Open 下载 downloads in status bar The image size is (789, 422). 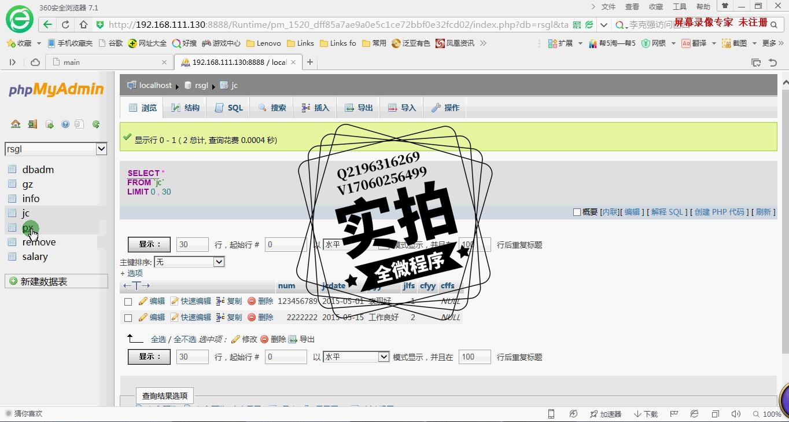click(x=646, y=414)
